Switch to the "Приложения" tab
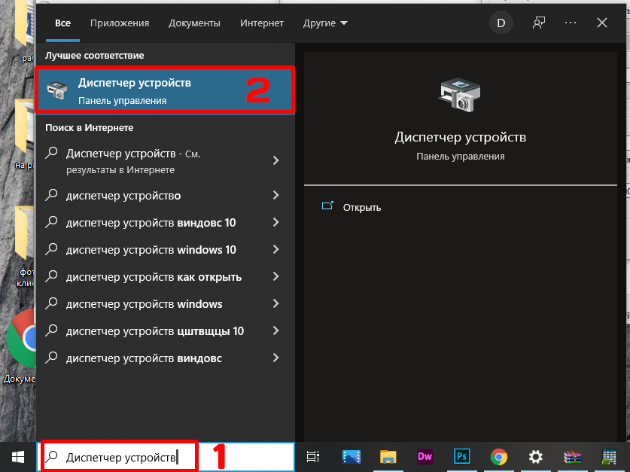This screenshot has width=630, height=472. (x=120, y=23)
